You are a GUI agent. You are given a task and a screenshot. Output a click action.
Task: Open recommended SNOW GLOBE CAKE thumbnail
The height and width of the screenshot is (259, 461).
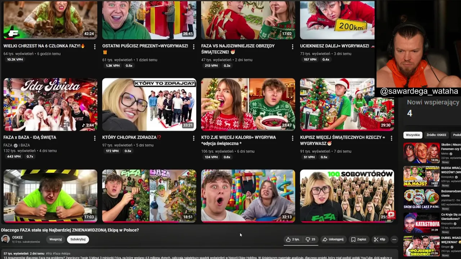coord(421,199)
